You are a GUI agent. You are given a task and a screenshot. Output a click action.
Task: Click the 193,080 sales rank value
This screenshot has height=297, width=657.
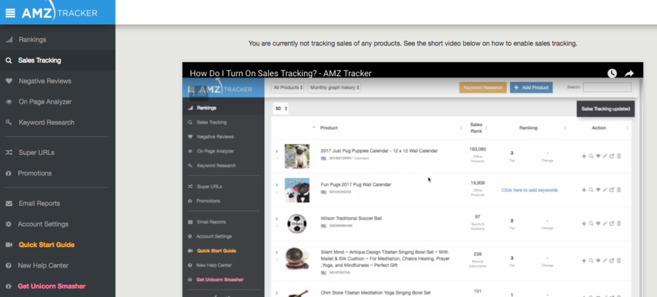pyautogui.click(x=477, y=149)
